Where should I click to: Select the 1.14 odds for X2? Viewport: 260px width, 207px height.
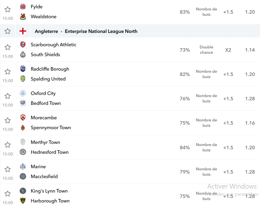click(250, 50)
